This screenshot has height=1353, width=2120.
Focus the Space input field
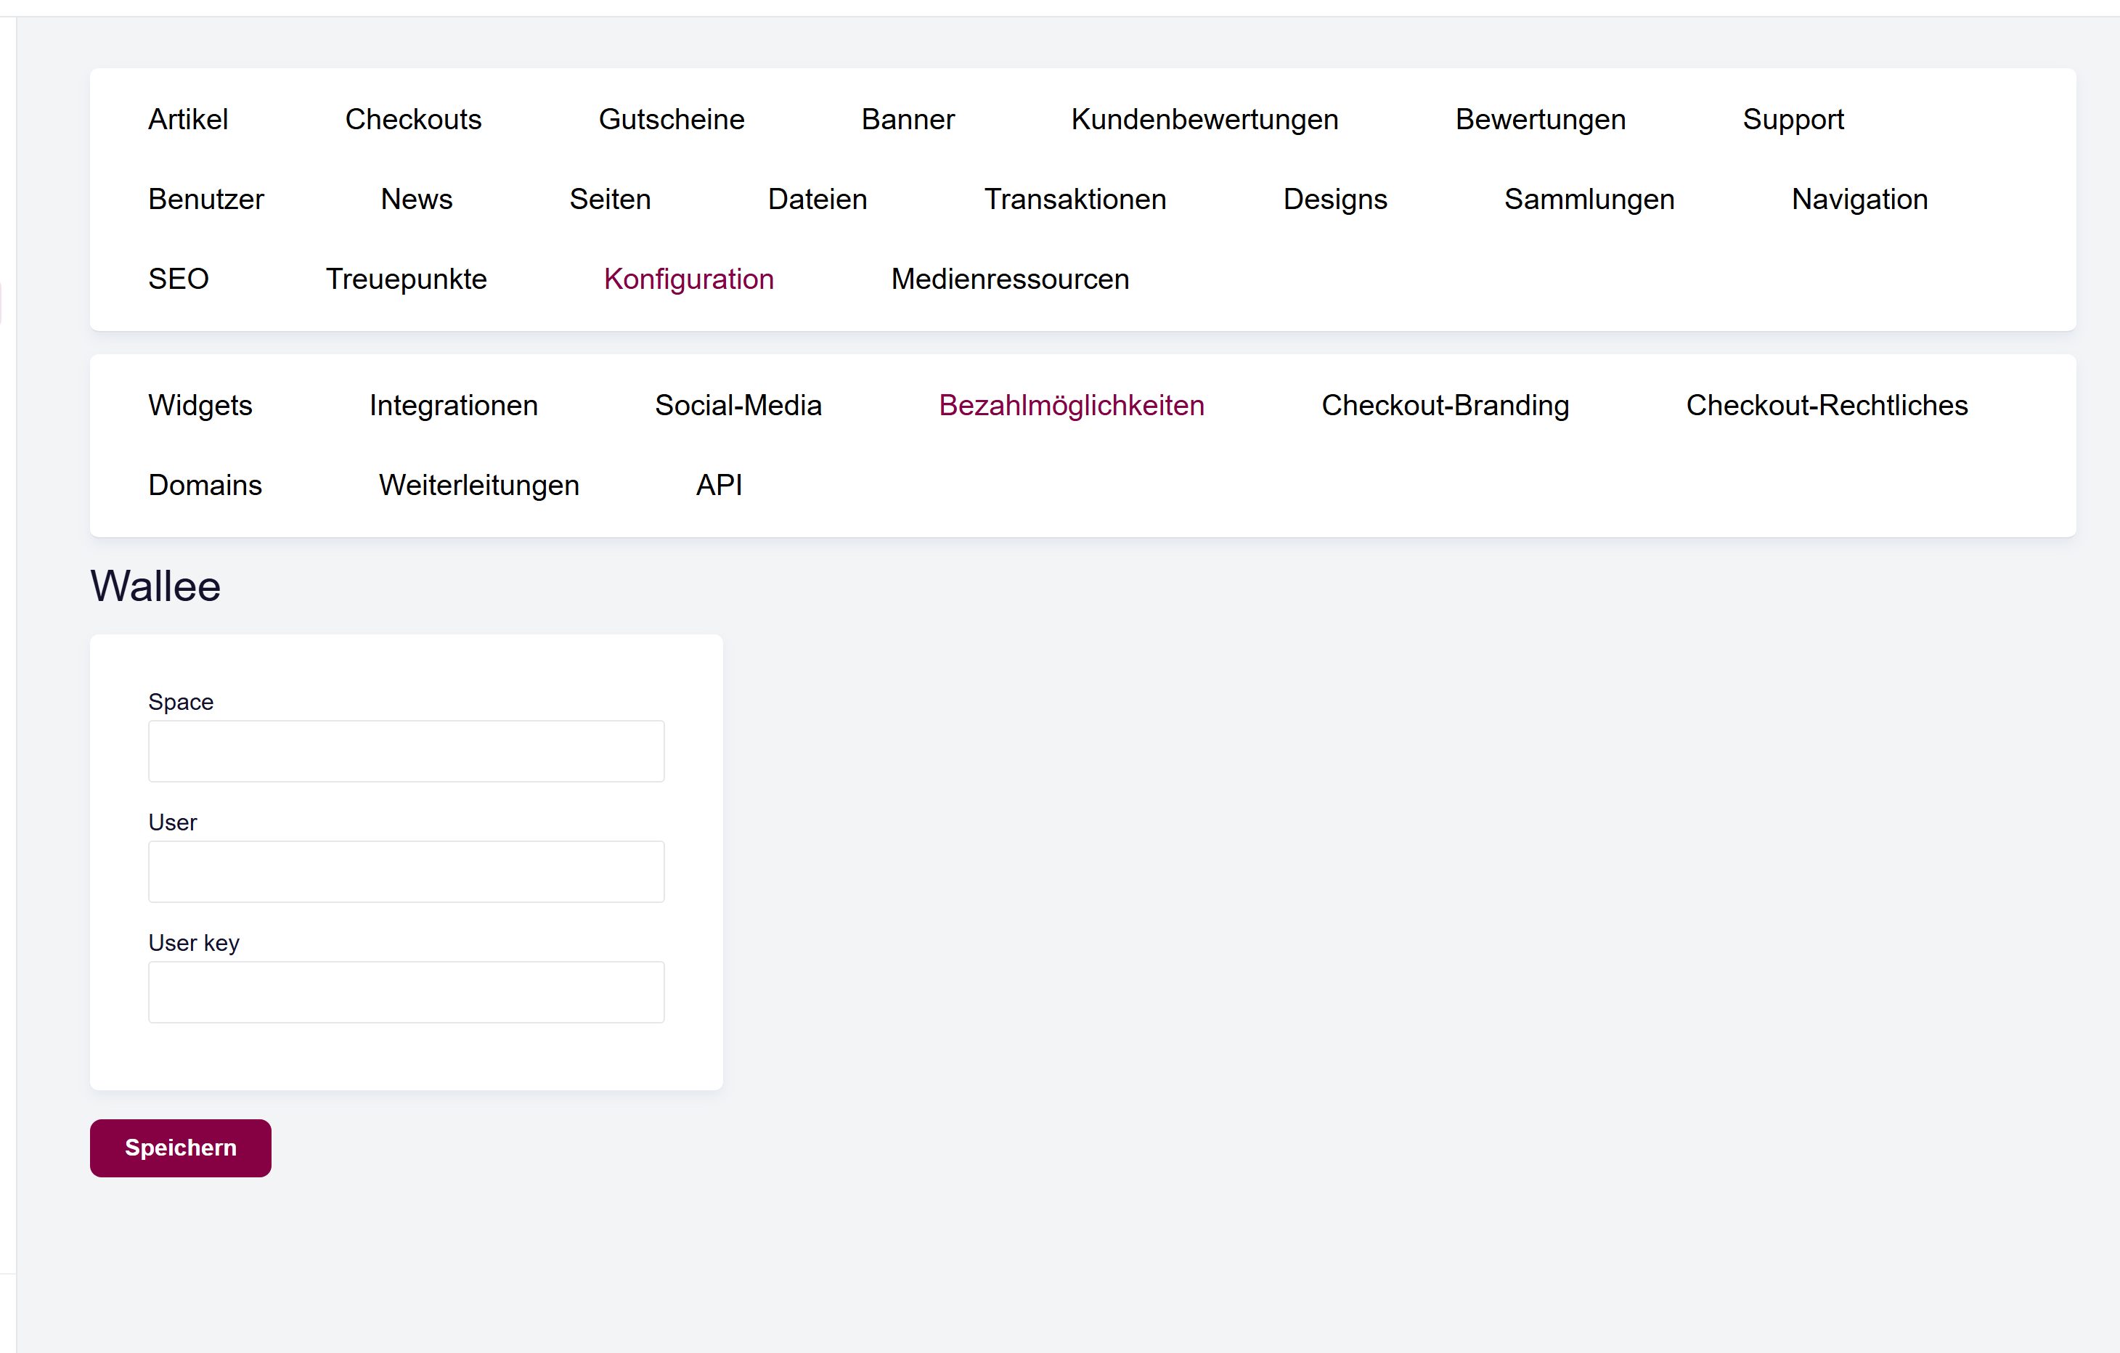(x=406, y=752)
